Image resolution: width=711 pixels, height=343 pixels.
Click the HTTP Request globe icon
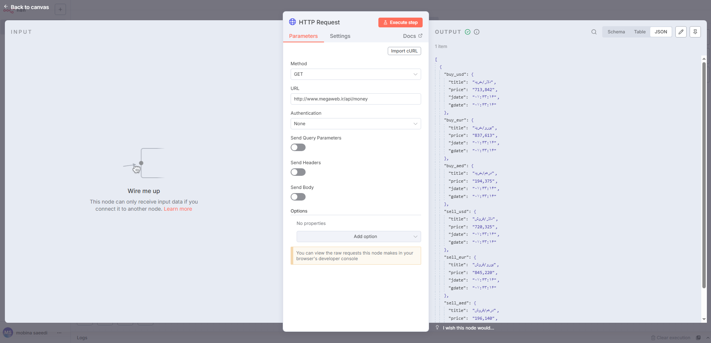(x=292, y=22)
